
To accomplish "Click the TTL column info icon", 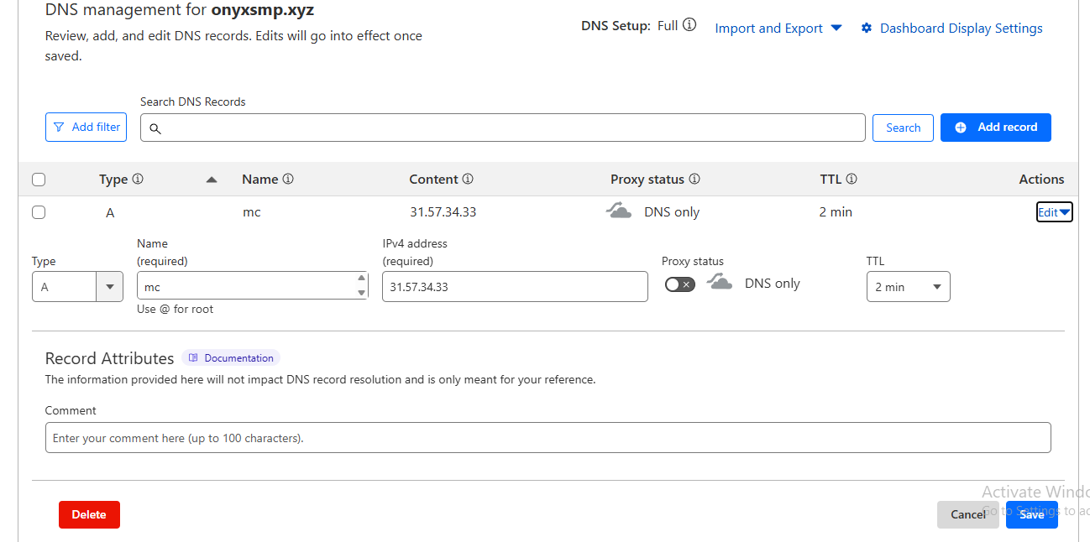I will pos(852,179).
